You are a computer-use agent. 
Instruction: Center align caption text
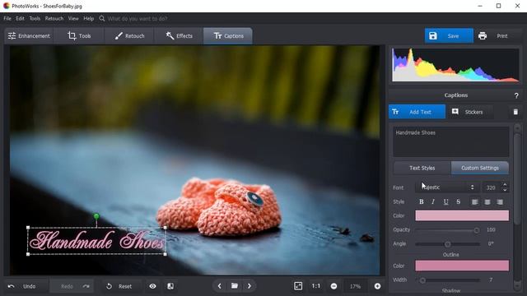tap(487, 202)
